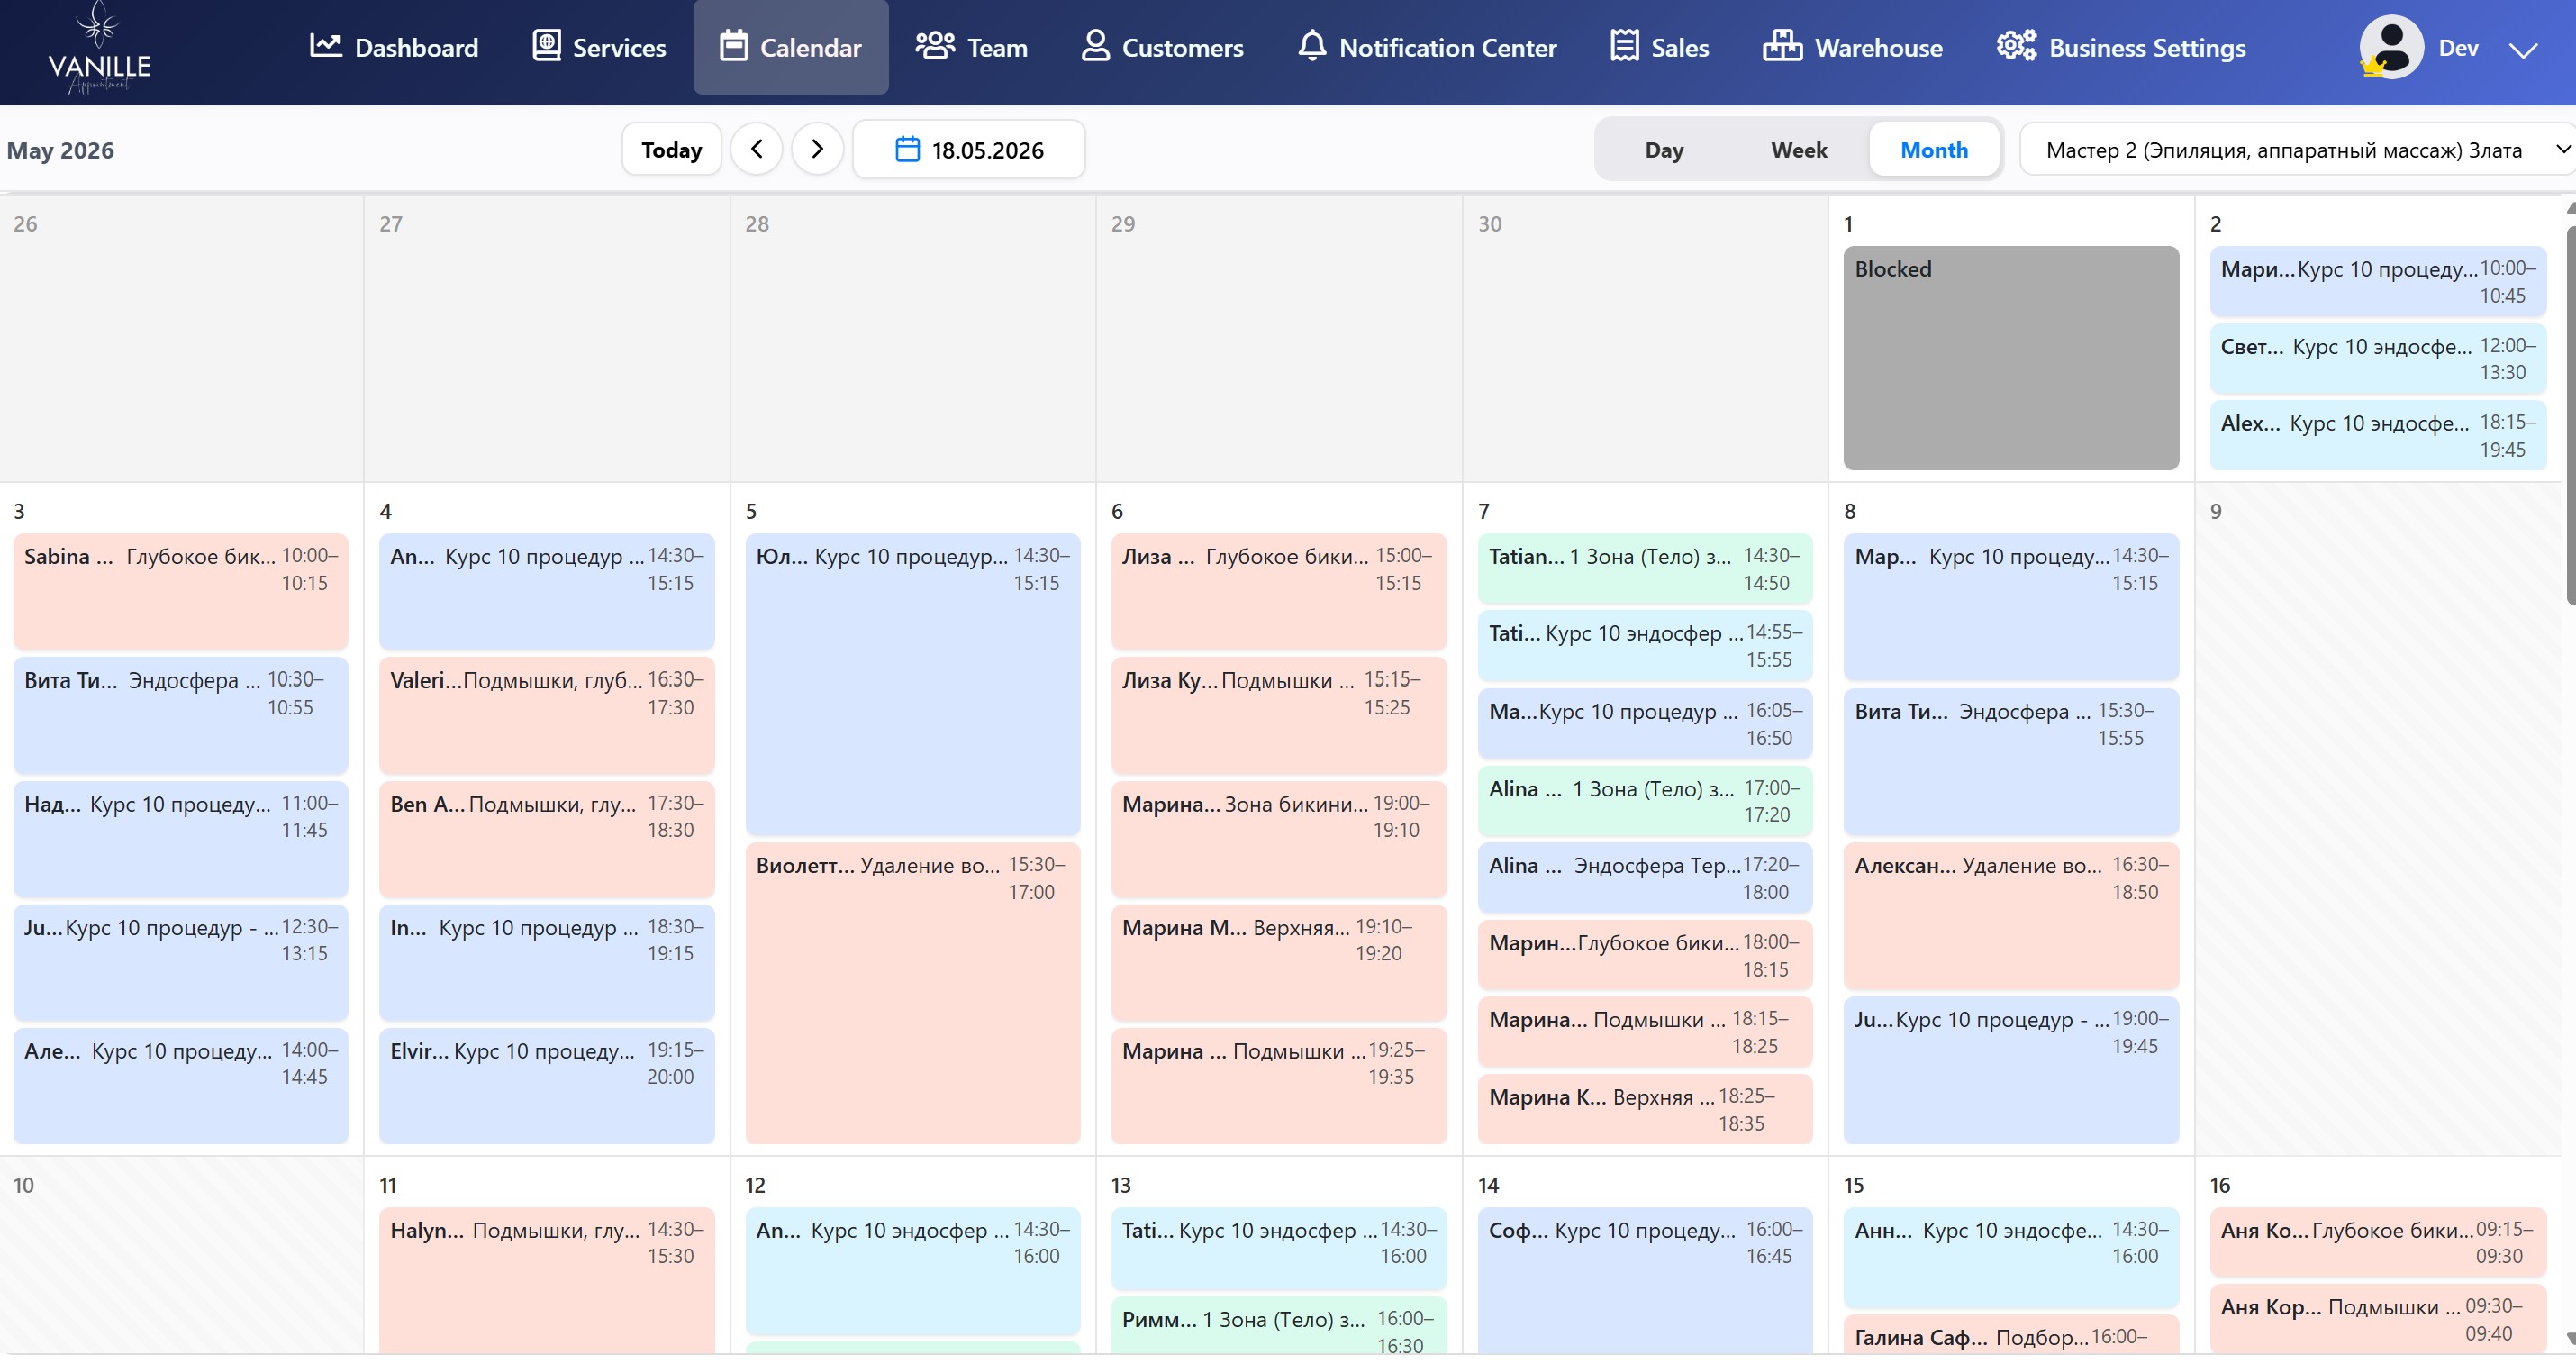Open the Business Settings menu item
Screen dimensions: 2576x1364
2121,47
